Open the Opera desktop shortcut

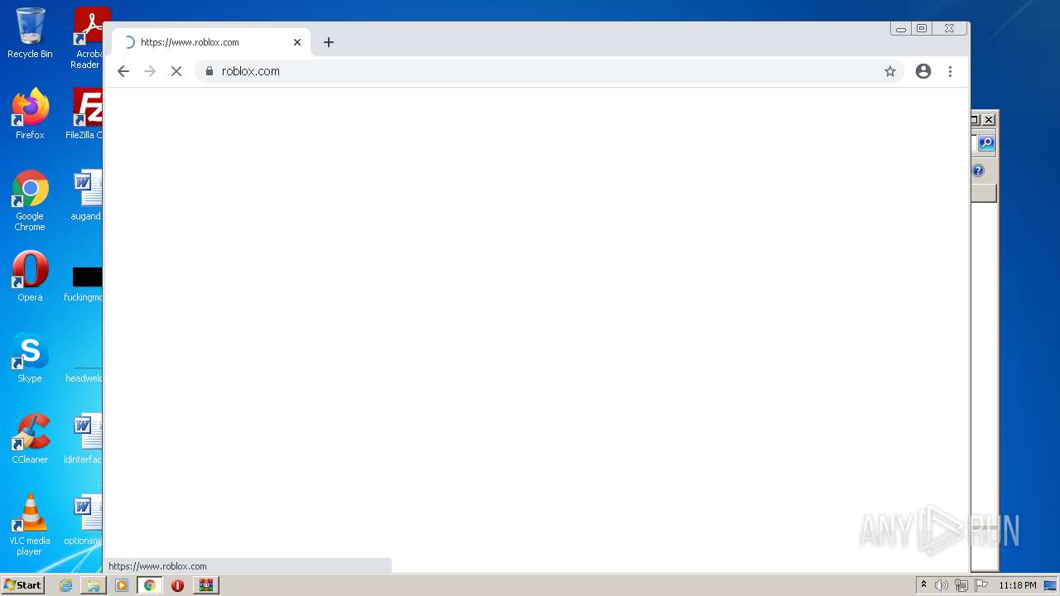tap(30, 276)
